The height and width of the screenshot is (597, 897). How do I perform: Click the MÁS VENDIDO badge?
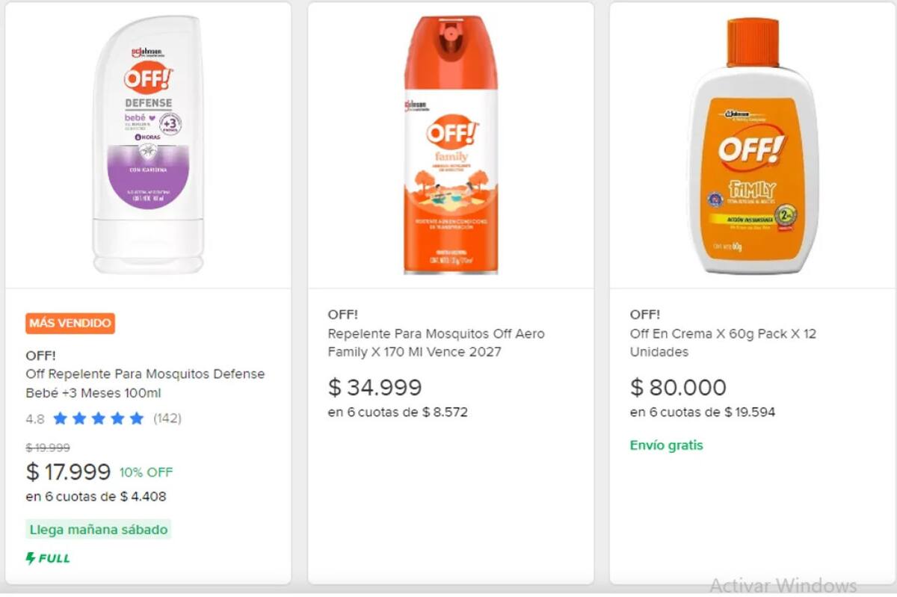pos(70,324)
